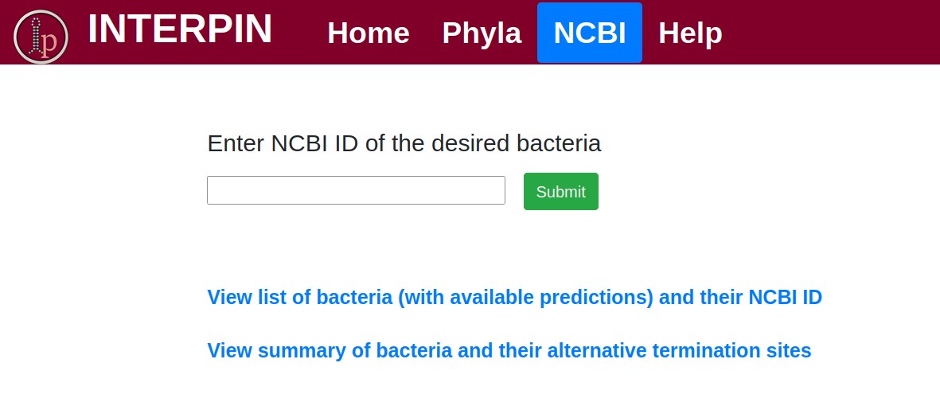Click the INTERPIN hairpin logo icon
This screenshot has height=402, width=940.
pyautogui.click(x=41, y=37)
